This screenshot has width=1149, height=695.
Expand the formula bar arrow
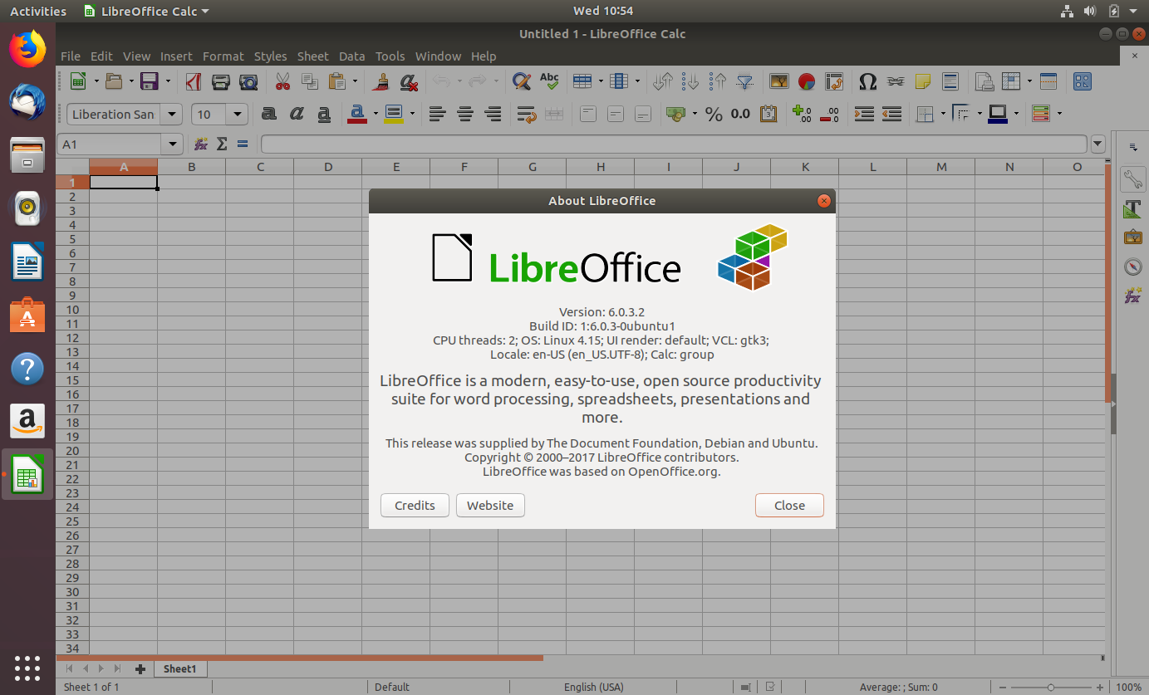[1098, 144]
